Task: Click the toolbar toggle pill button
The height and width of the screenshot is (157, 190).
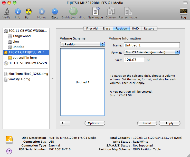Action: tap(185, 3)
